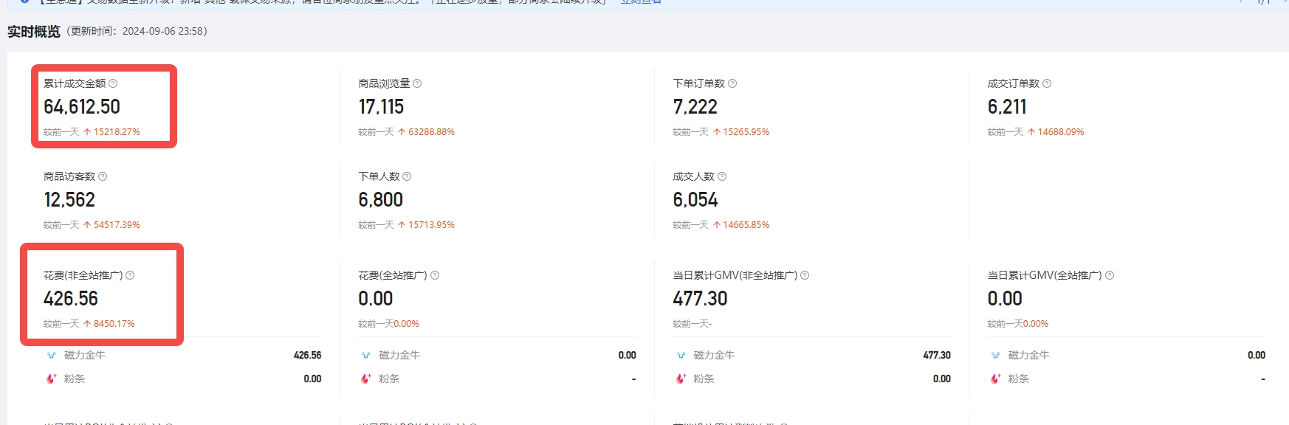Click the 64,612.50 累计成交金额 value
Screen dimensions: 1289x425
(82, 107)
